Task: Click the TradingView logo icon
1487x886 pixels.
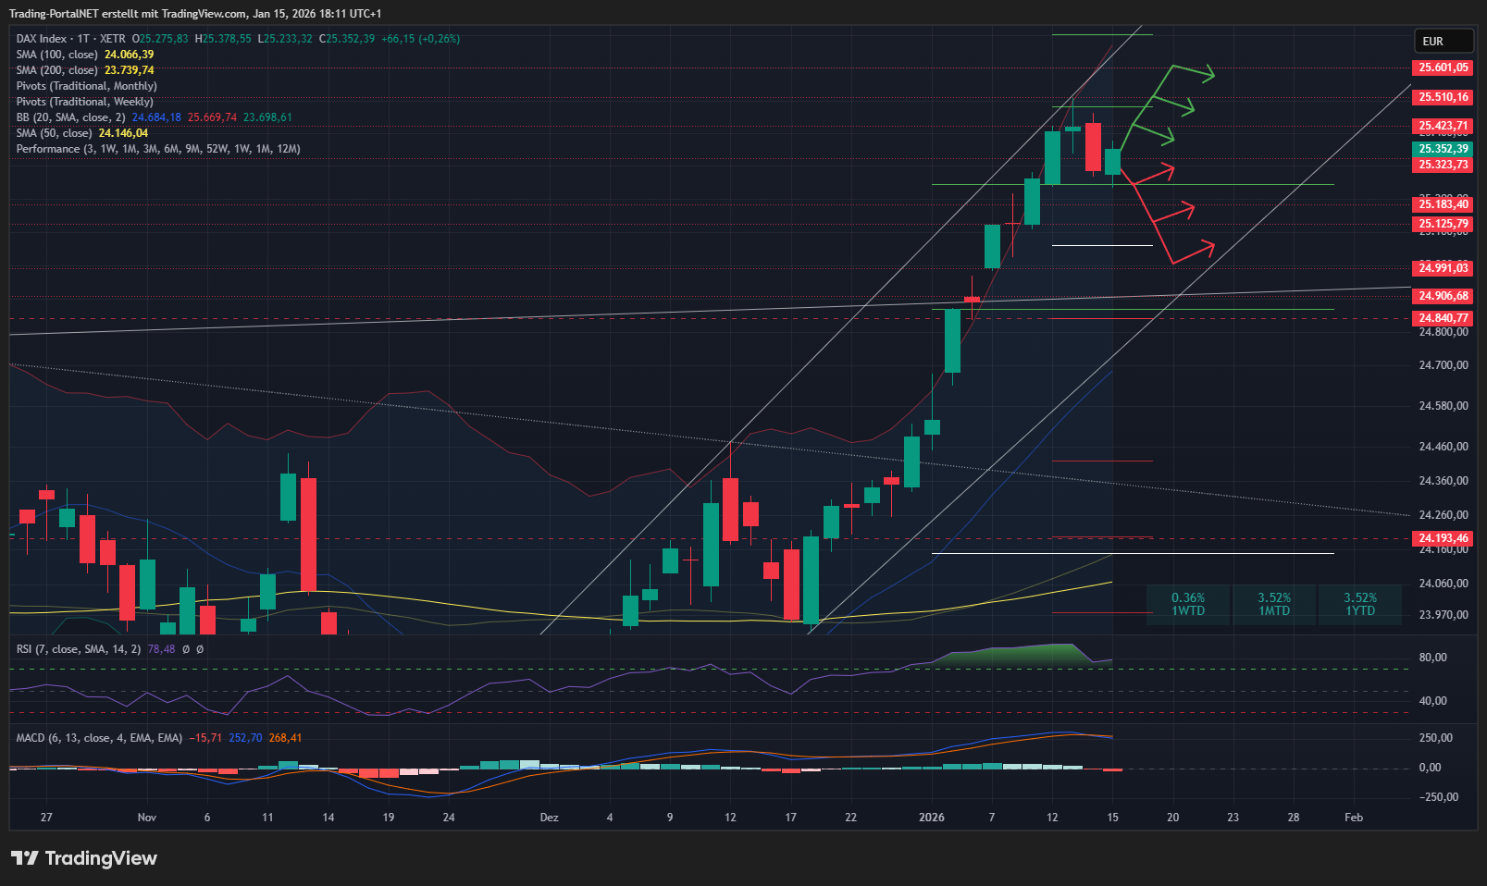Action: (x=25, y=858)
